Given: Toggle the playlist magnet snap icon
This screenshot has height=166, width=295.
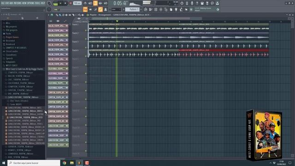Looking at the screenshot, I should 52,15.
